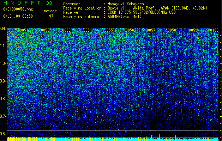Click the 0.6 frequency axis label
The image size is (222, 141).
pos(3,134)
